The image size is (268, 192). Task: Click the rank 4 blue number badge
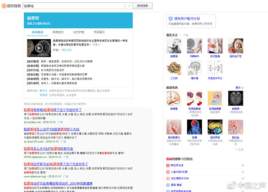click(167, 185)
